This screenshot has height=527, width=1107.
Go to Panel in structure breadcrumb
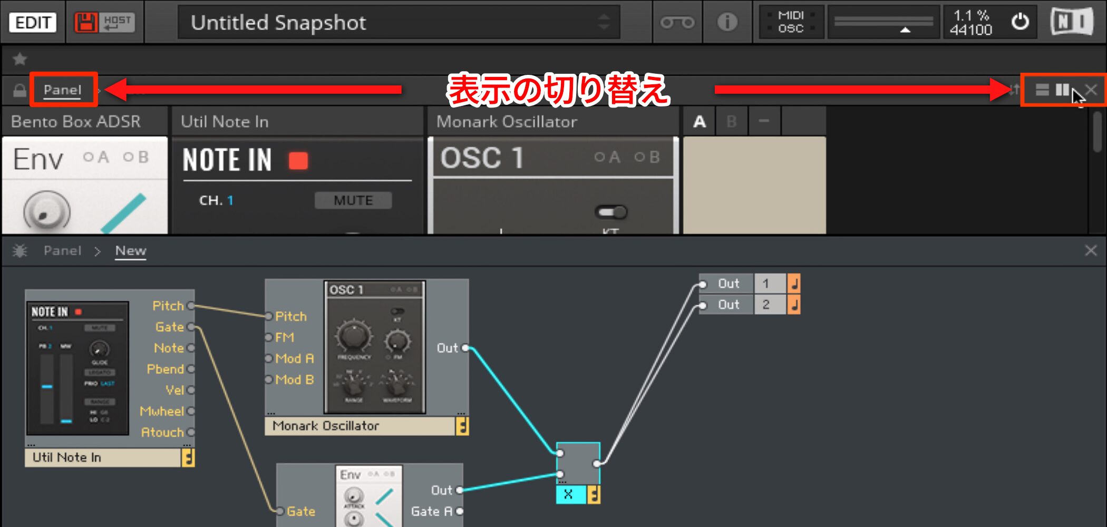(x=63, y=251)
